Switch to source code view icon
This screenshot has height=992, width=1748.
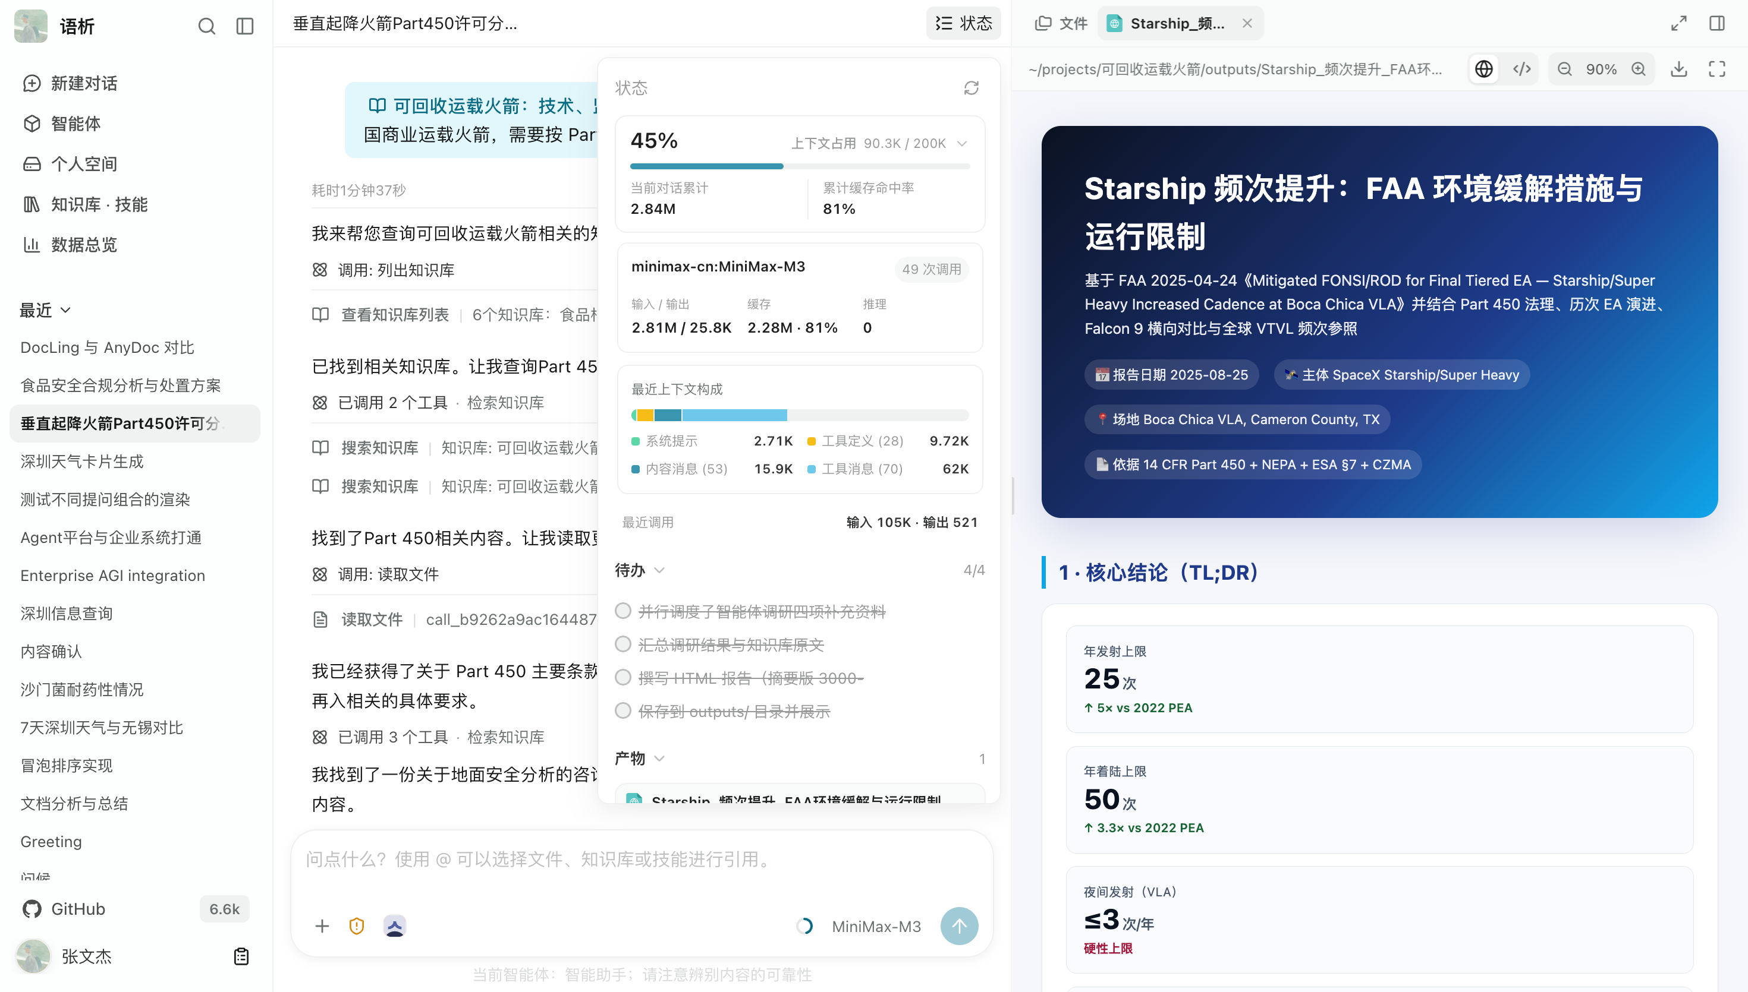[1521, 69]
